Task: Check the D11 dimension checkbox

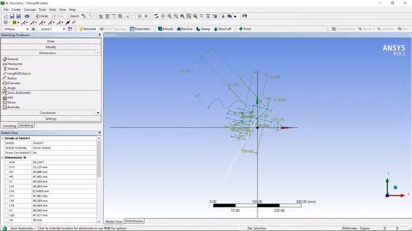Action: 6,167
